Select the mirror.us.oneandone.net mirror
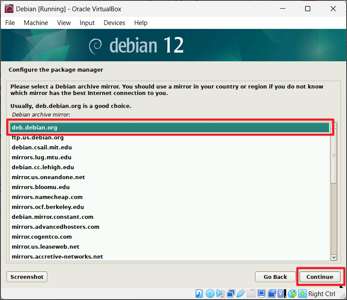The image size is (347, 300). (x=170, y=177)
